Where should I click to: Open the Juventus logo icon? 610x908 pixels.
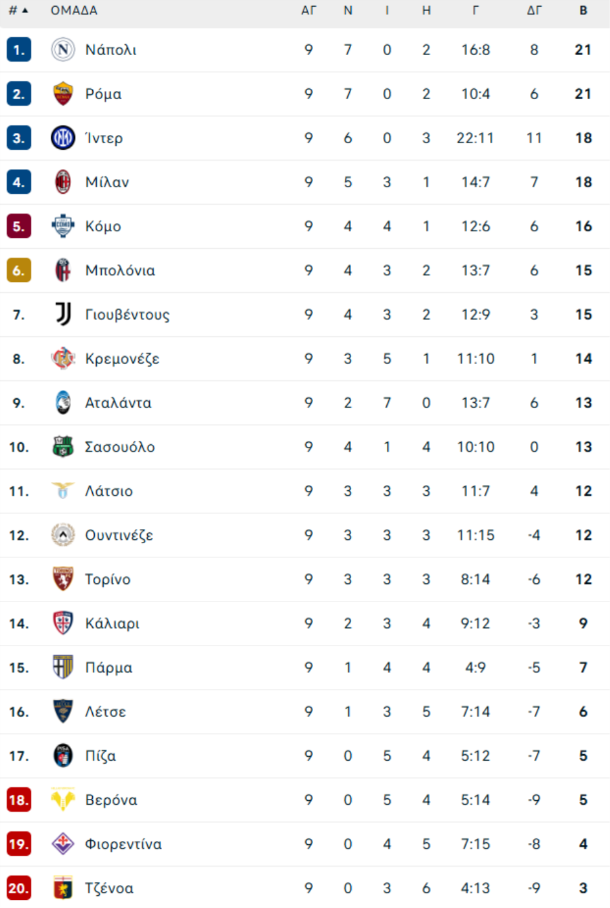click(63, 314)
